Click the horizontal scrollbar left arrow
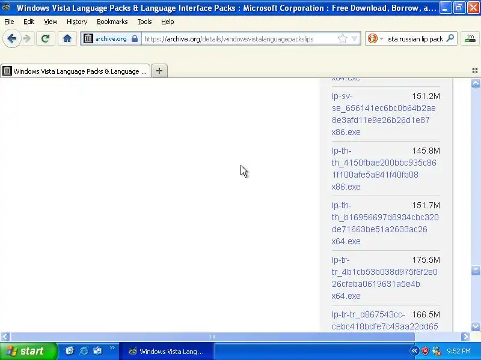 coord(5,337)
